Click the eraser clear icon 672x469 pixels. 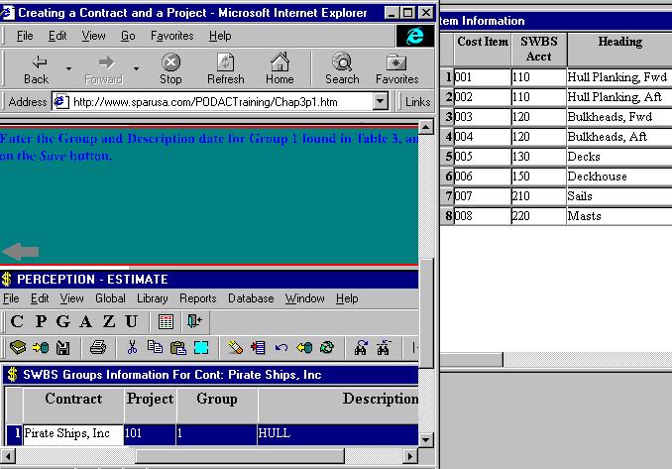(x=235, y=348)
